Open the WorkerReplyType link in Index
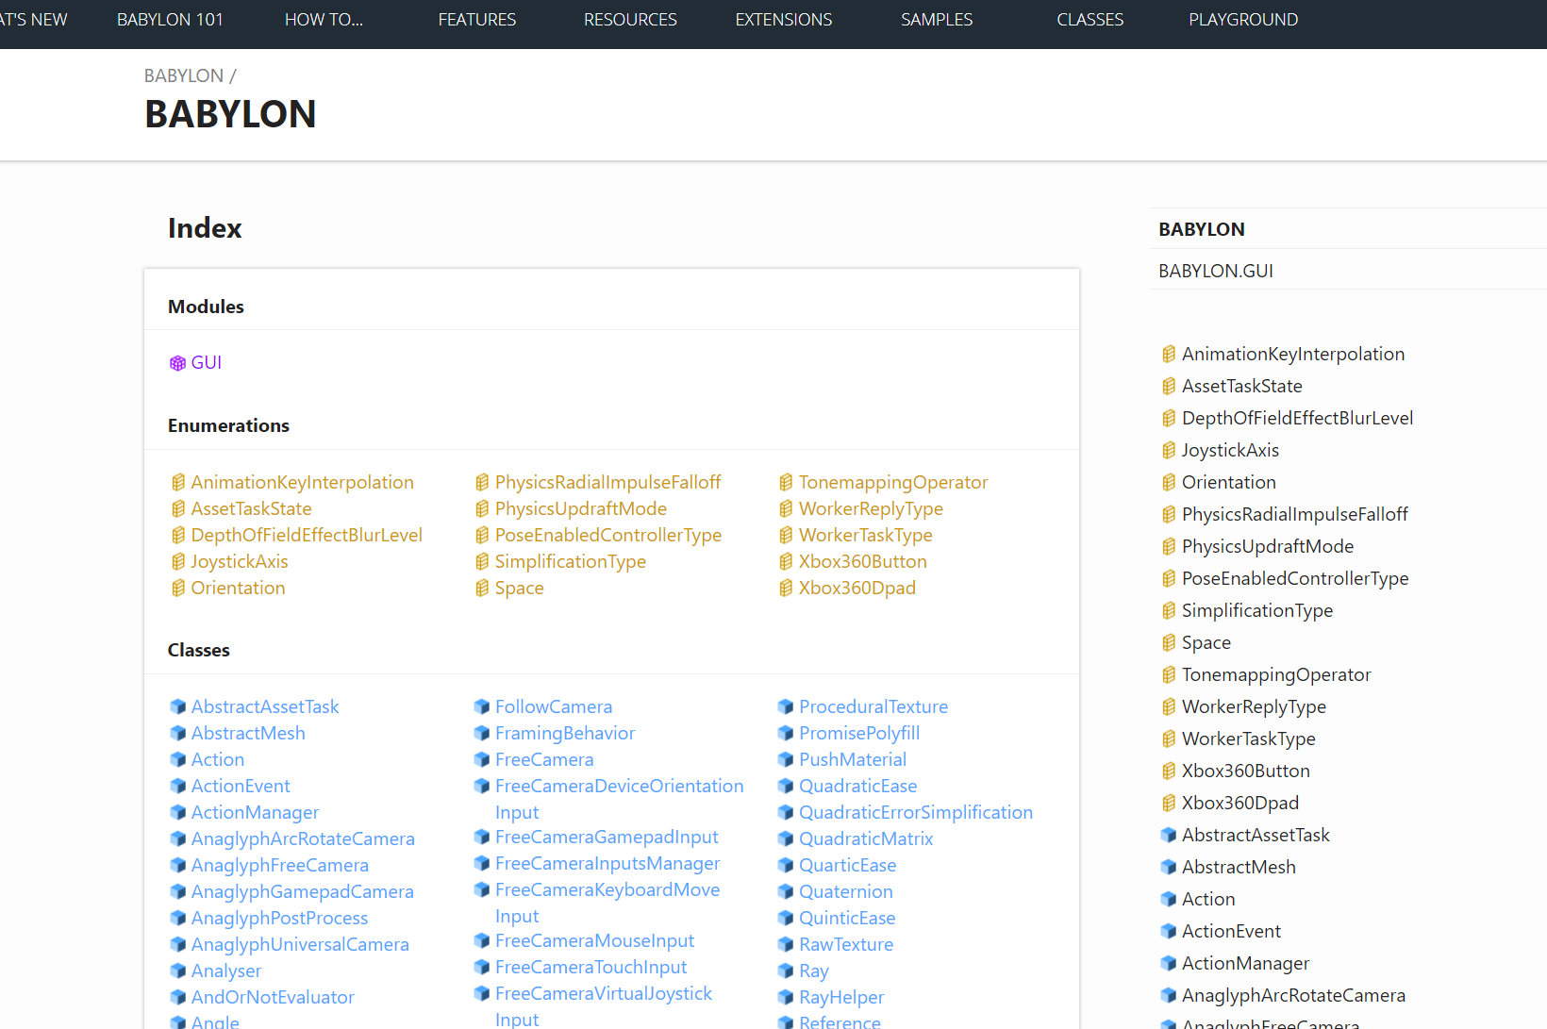The width and height of the screenshot is (1547, 1029). 871,509
